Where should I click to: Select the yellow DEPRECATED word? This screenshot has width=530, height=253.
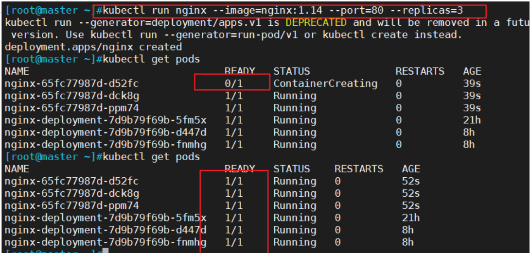[316, 23]
